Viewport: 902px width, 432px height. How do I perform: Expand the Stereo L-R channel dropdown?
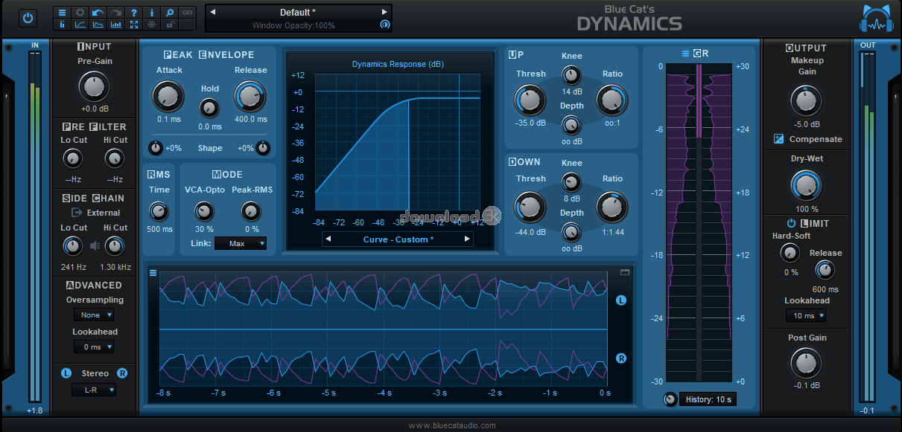tap(93, 390)
